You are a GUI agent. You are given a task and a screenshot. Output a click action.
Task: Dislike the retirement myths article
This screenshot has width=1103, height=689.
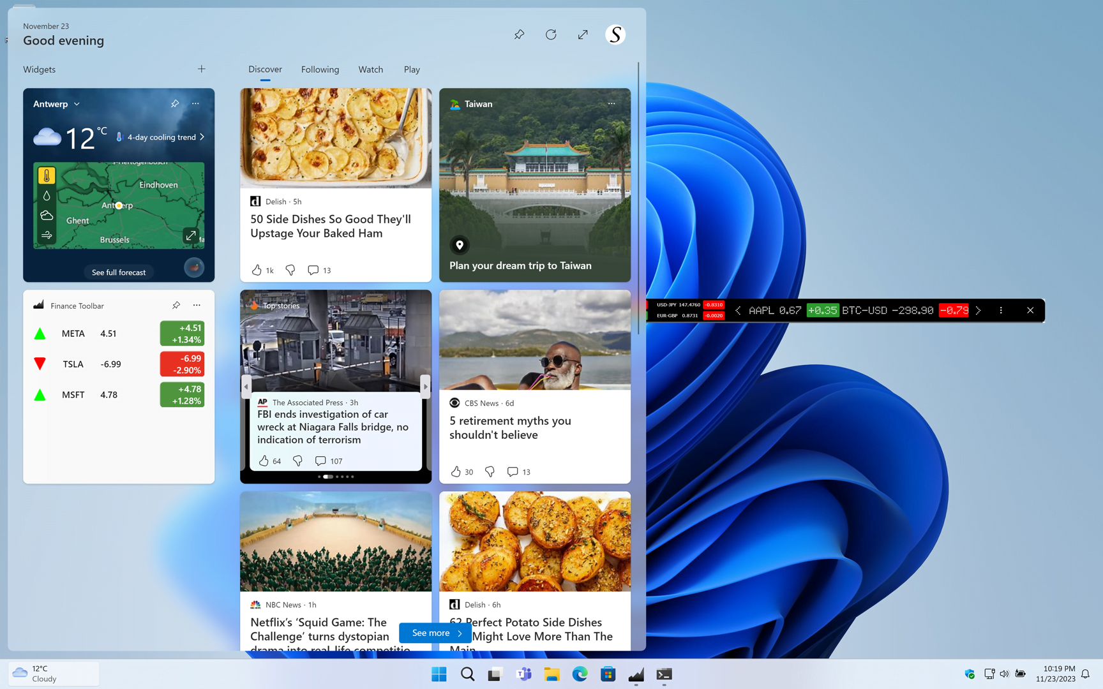(489, 471)
